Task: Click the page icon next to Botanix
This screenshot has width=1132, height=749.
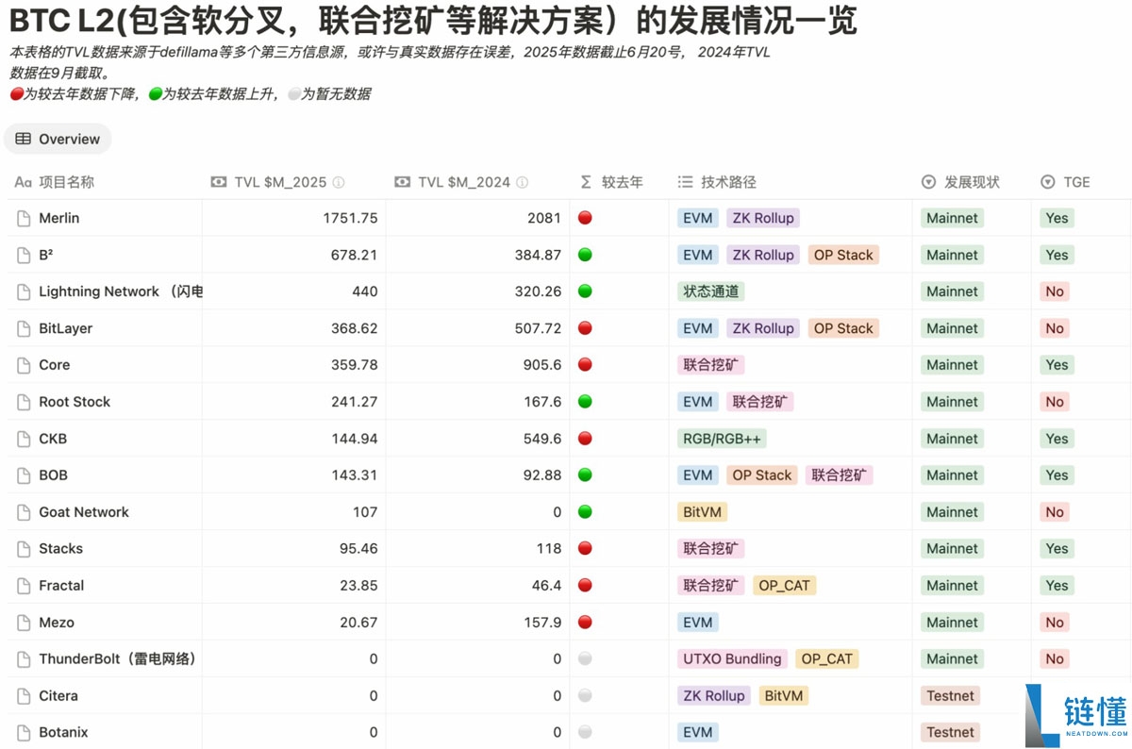Action: (x=23, y=732)
